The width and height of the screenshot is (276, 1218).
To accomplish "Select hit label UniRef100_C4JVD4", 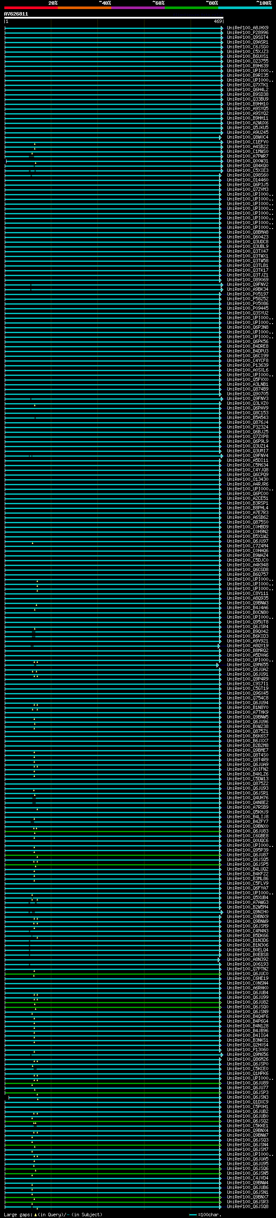I will [x=248, y=1178].
